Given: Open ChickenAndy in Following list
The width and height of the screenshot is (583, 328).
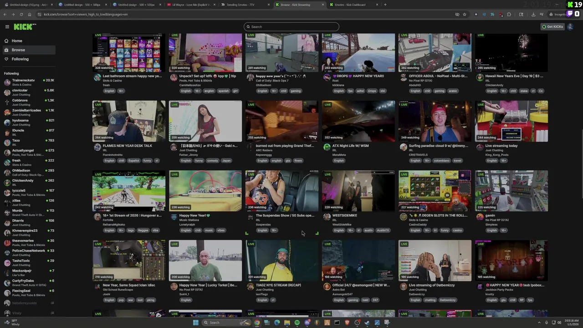Looking at the screenshot, I should coord(28,182).
